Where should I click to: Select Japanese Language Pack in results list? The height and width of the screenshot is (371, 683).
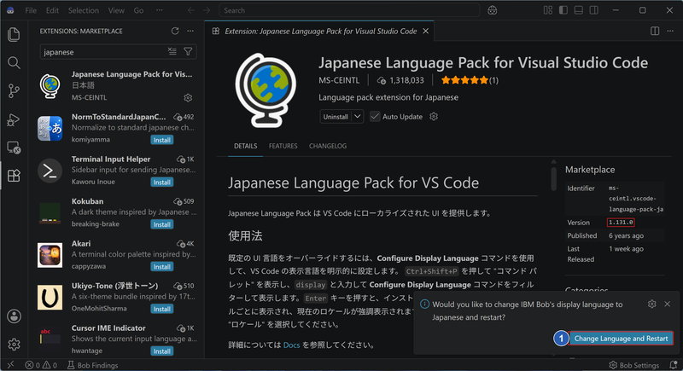117,85
